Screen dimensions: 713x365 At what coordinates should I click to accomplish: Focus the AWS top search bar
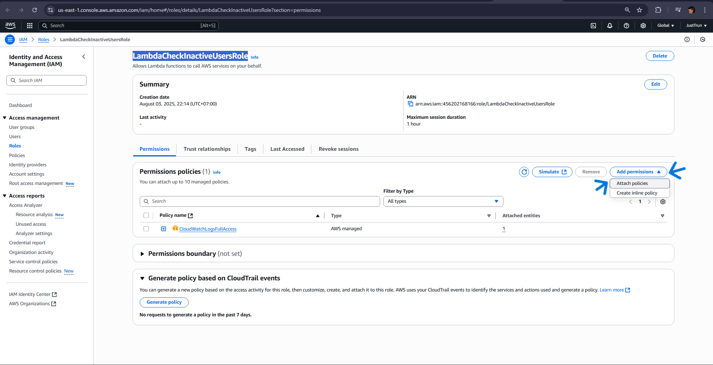point(129,26)
